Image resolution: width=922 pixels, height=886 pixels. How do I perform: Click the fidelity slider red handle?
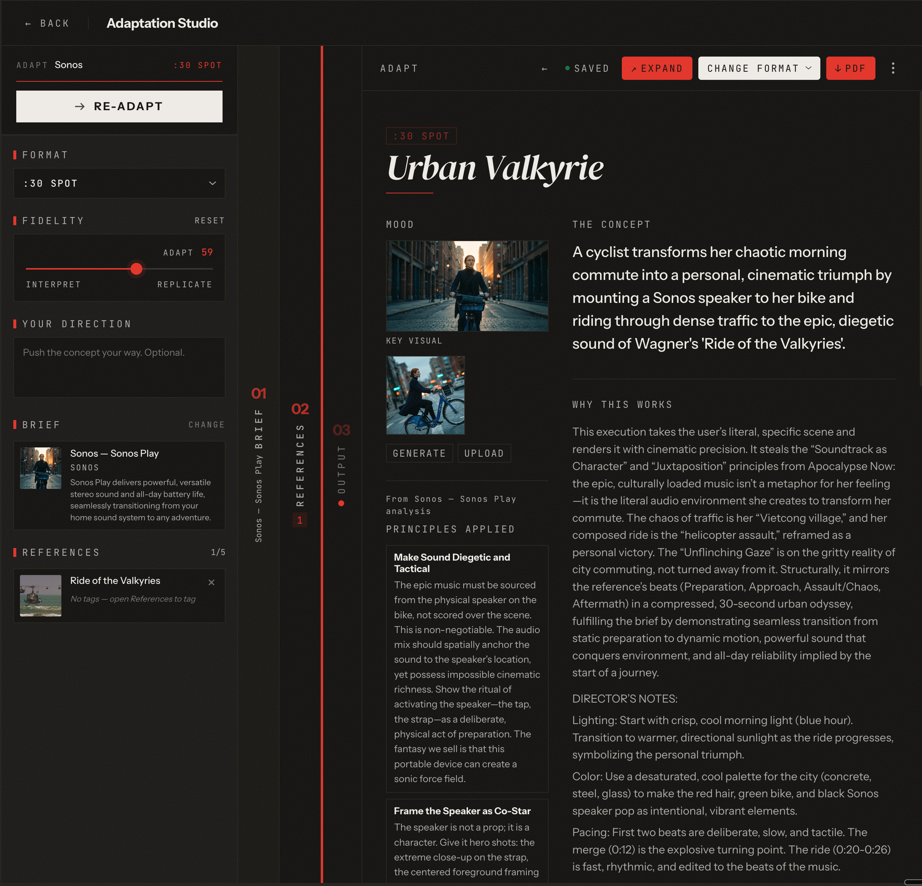(x=136, y=269)
